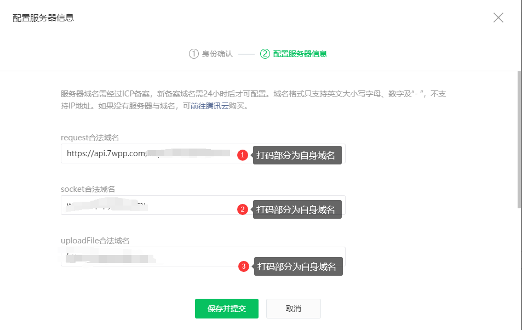Image resolution: width=522 pixels, height=330 pixels.
Task: Click the second 打码部分为自身域名 tooltip label
Action: coord(298,208)
